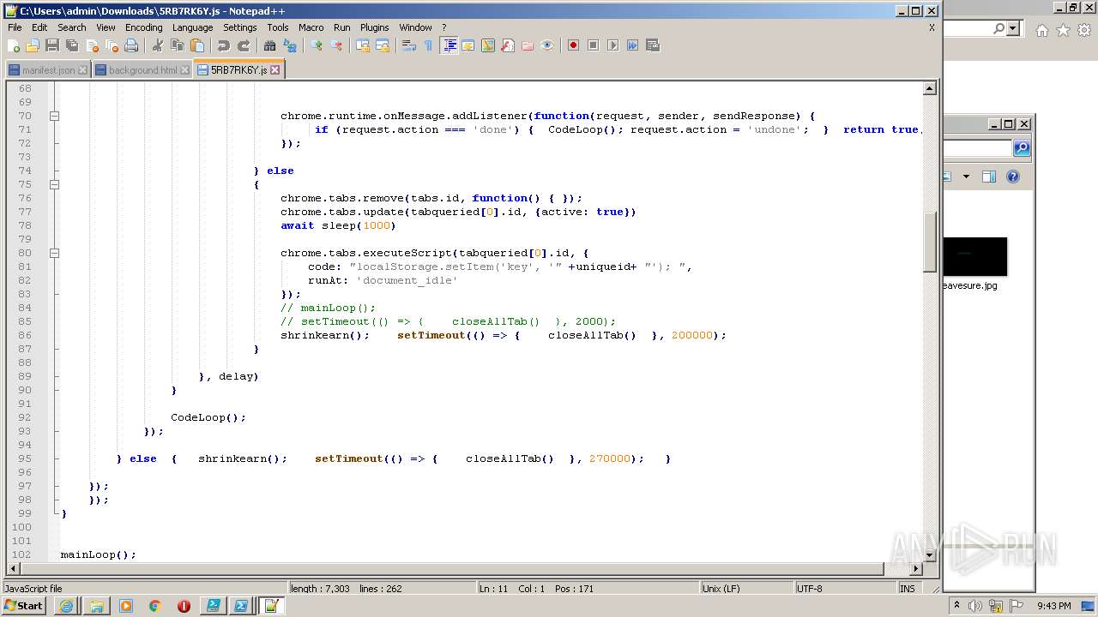Open browser Tools gear icon

click(x=1084, y=30)
